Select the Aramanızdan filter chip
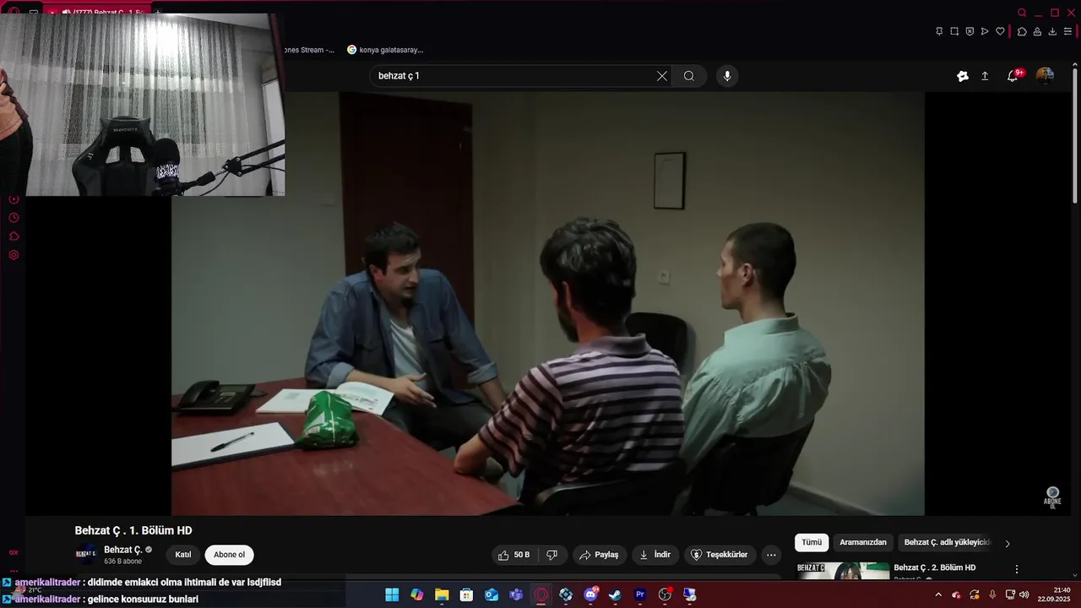Viewport: 1081px width, 608px height. tap(863, 542)
